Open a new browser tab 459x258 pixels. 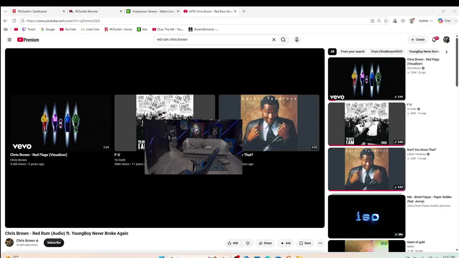click(244, 11)
